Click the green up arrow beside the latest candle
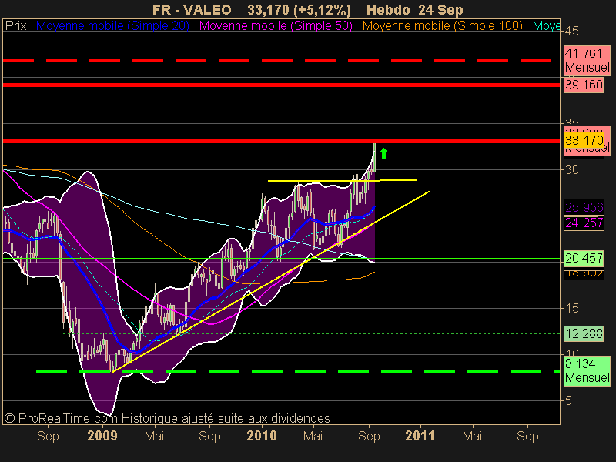The height and width of the screenshot is (462, 616). click(383, 153)
